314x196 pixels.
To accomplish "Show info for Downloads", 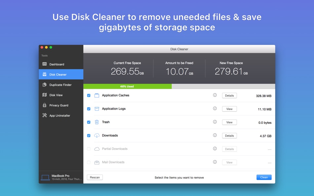I will coord(215,135).
